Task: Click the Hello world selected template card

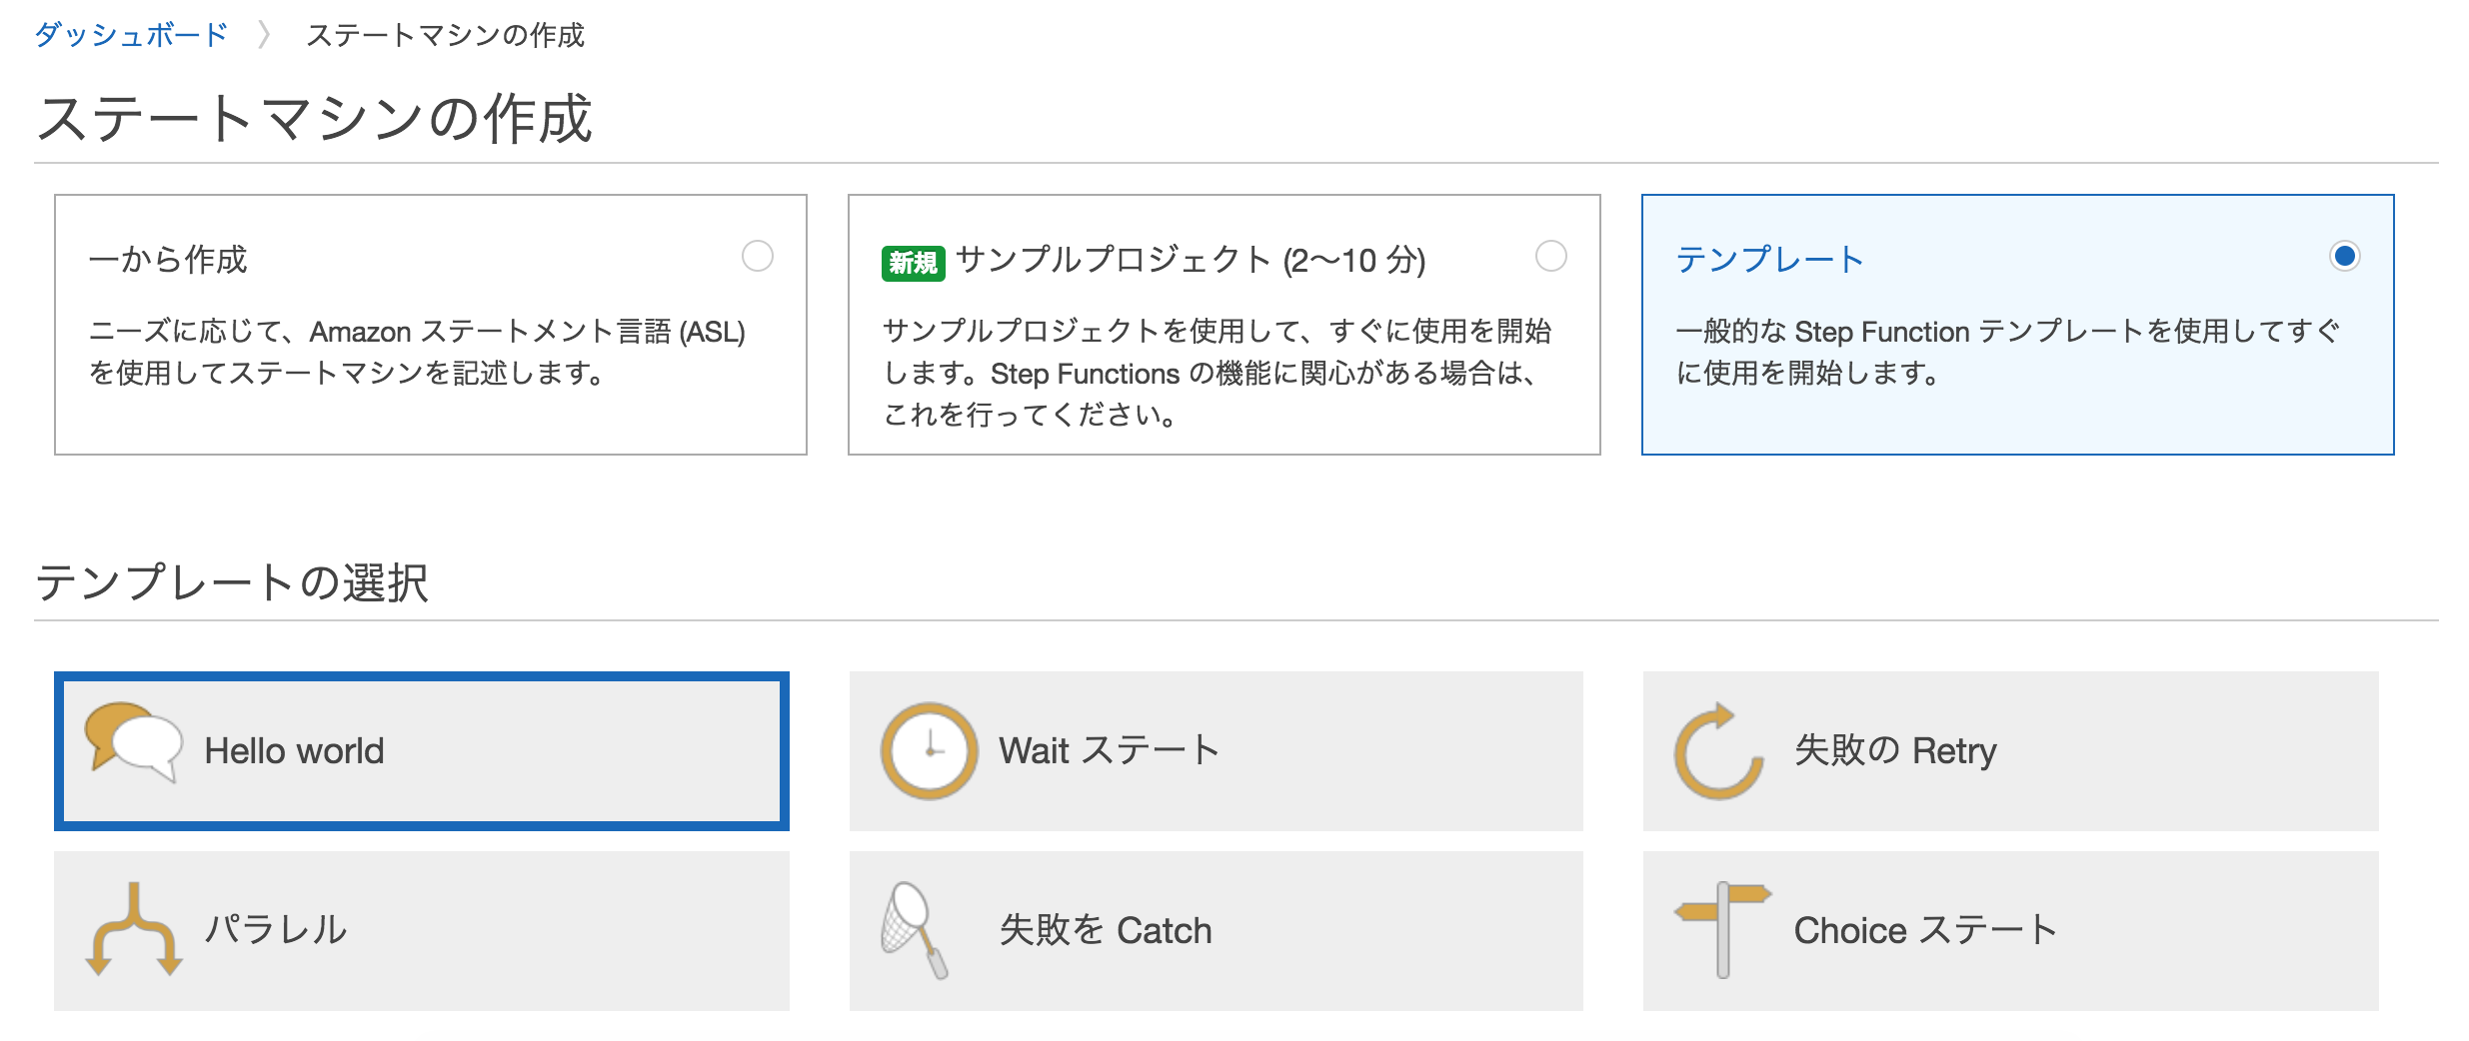Action: 420,749
